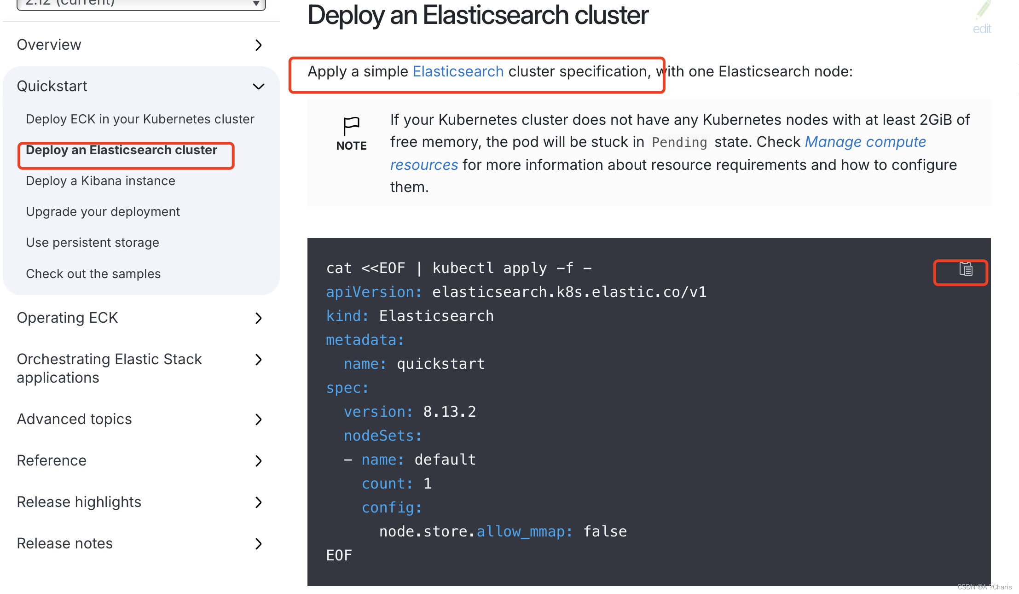Collapse the Quickstart section chevron
Viewport: 1019px width, 594px height.
(x=259, y=87)
